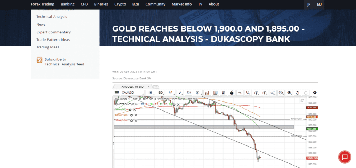Open the Crypto menu in navigation

click(x=120, y=4)
